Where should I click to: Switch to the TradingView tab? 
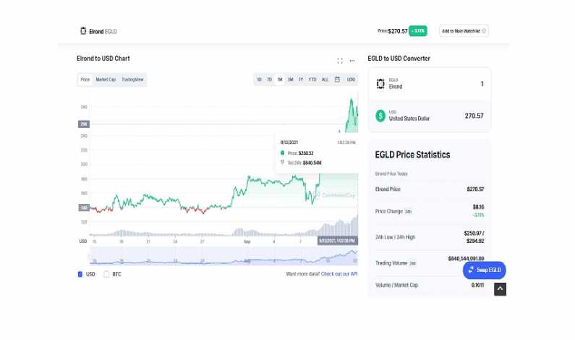132,80
